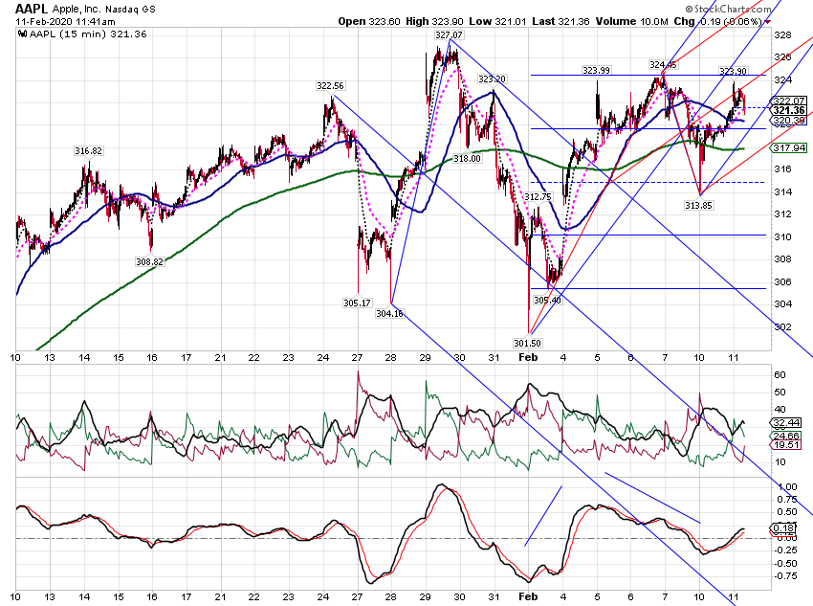This screenshot has width=813, height=606.
Task: Click the 327.07 peak price label
Action: click(449, 35)
